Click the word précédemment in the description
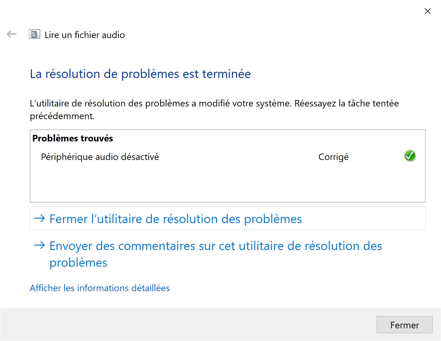The image size is (441, 341). (x=62, y=116)
